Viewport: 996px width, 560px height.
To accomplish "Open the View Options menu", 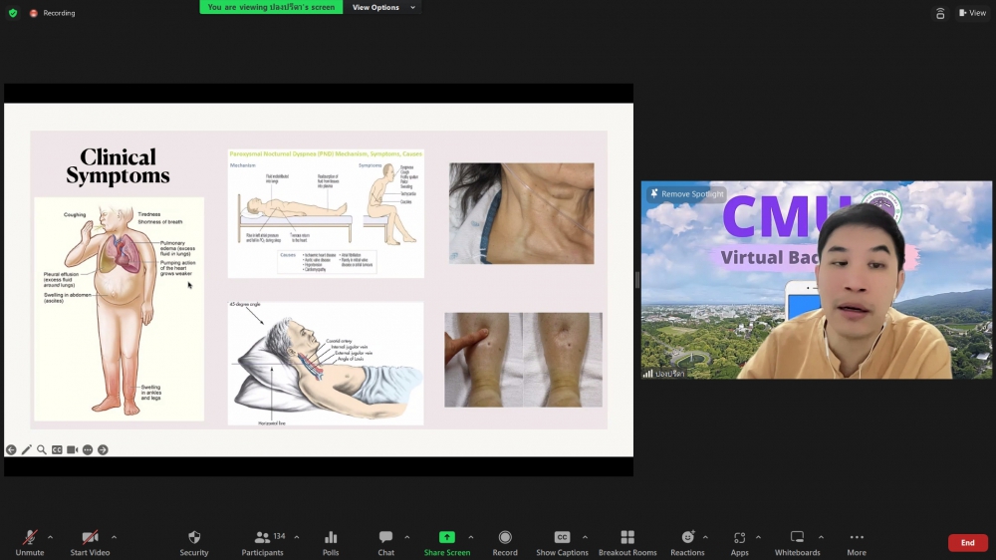I will pos(380,7).
